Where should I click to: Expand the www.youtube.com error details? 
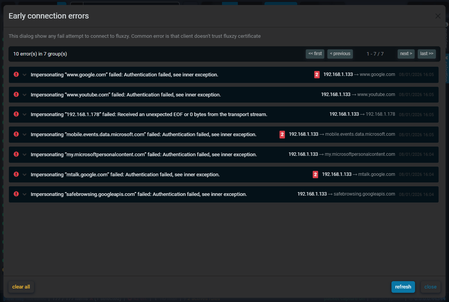(24, 94)
